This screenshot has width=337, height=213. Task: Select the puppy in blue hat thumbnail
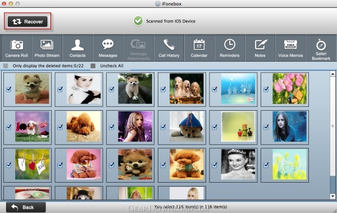[186, 126]
